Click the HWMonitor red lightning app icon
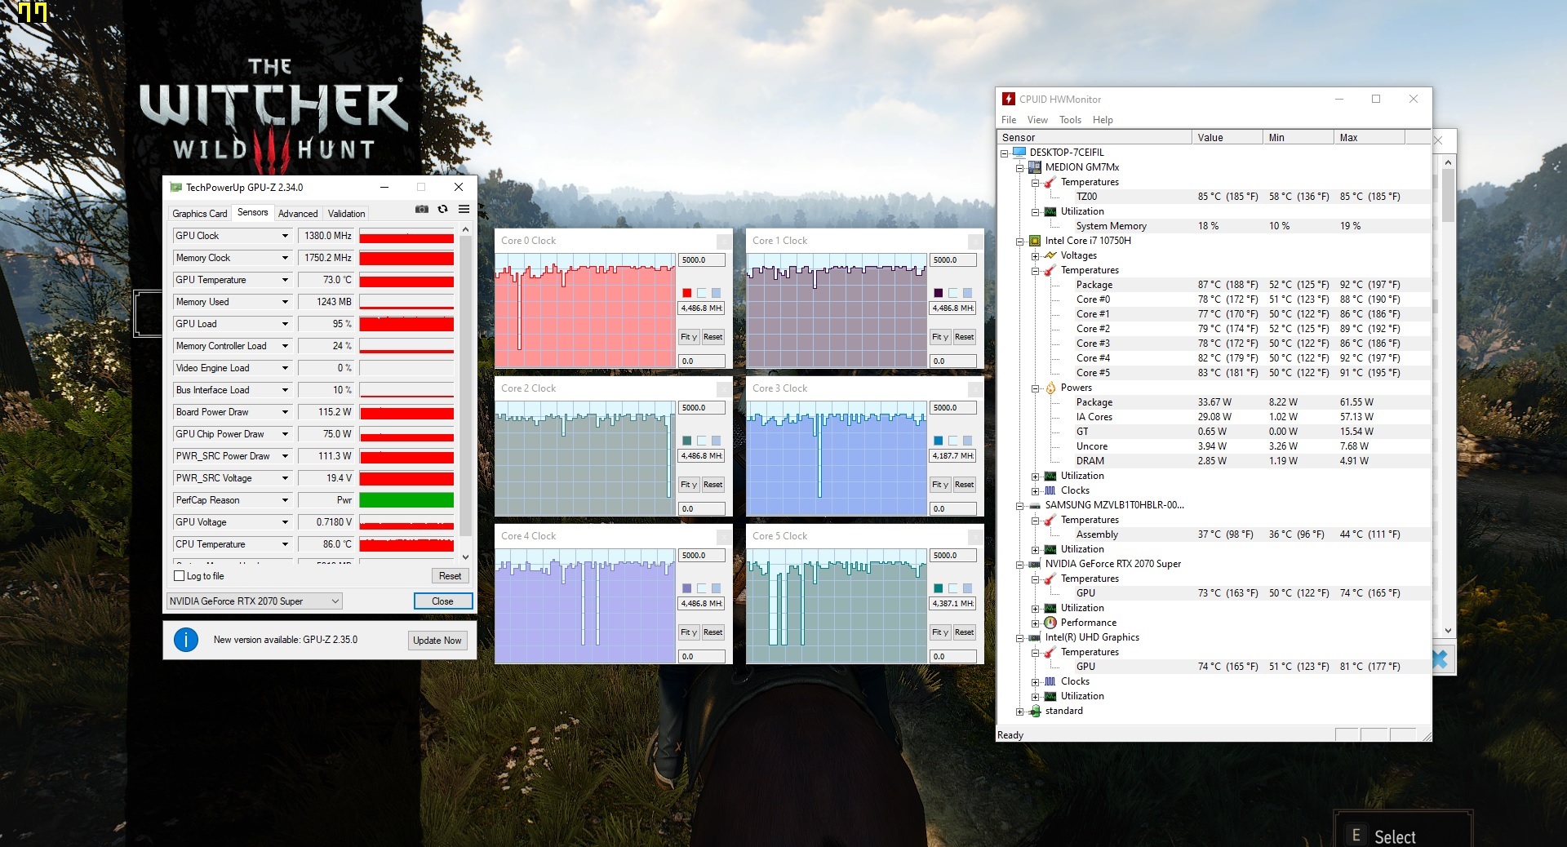Viewport: 1567px width, 847px height. (1009, 99)
